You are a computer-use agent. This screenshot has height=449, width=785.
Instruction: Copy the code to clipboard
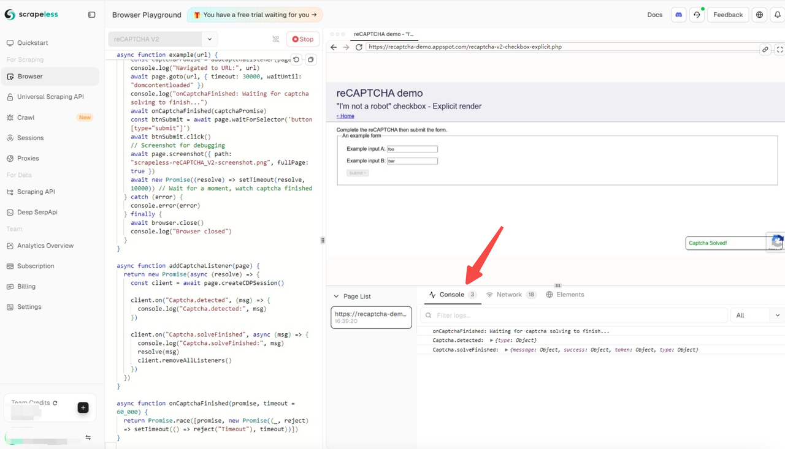tap(310, 59)
